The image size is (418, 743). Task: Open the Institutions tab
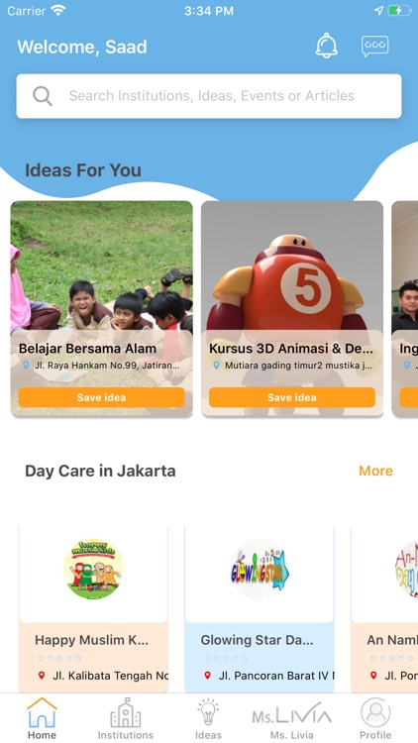click(x=126, y=718)
